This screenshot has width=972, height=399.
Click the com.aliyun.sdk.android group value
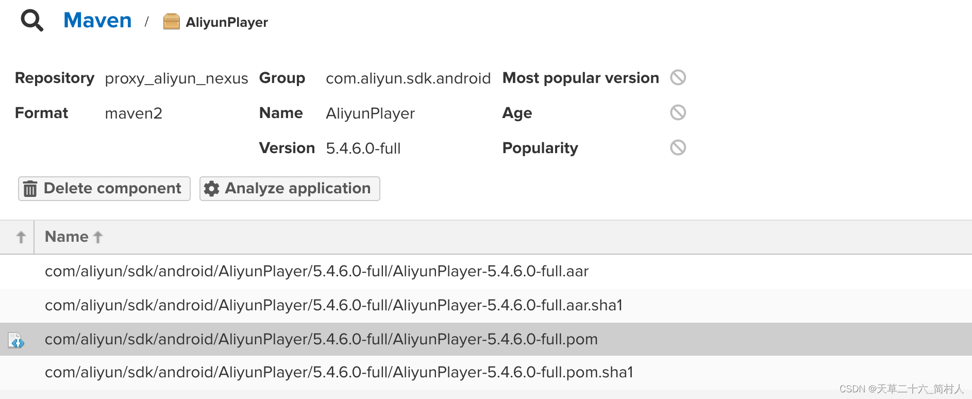click(x=408, y=78)
